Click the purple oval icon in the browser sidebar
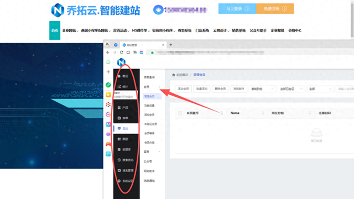354x199 pixels. tap(108, 134)
